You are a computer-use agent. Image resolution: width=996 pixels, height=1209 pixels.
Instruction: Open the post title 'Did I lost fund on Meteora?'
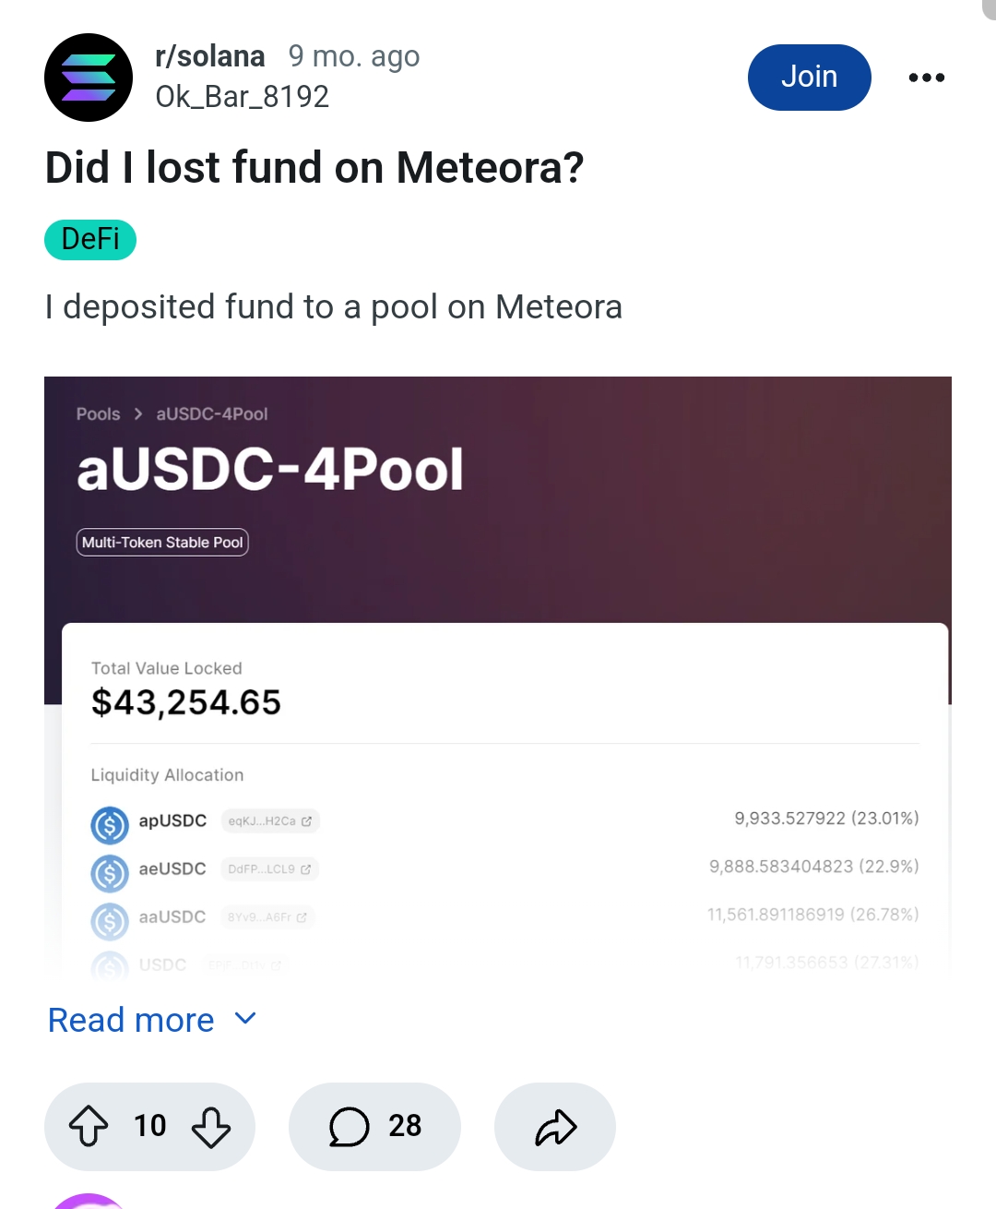(x=314, y=168)
